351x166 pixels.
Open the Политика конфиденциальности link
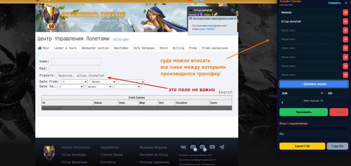coord(197,160)
